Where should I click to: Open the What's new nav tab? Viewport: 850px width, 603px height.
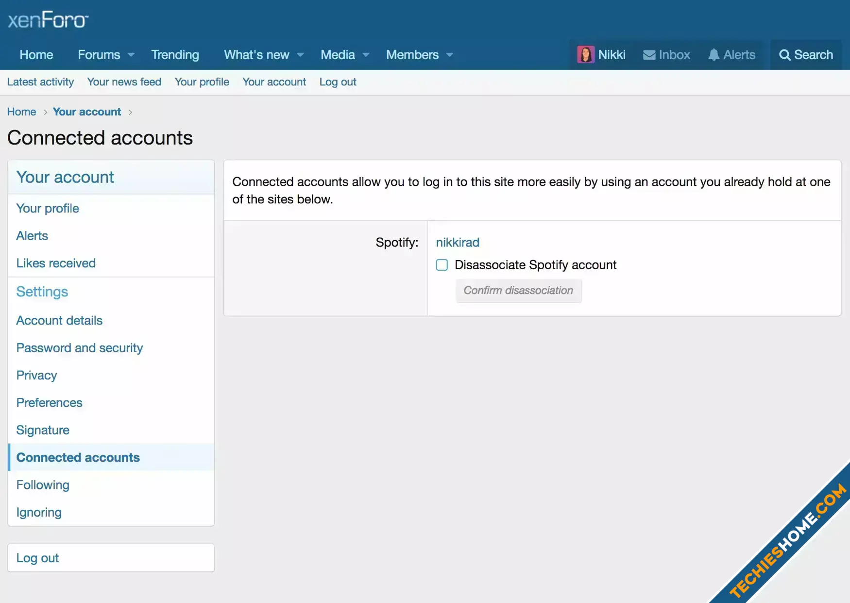coord(256,54)
